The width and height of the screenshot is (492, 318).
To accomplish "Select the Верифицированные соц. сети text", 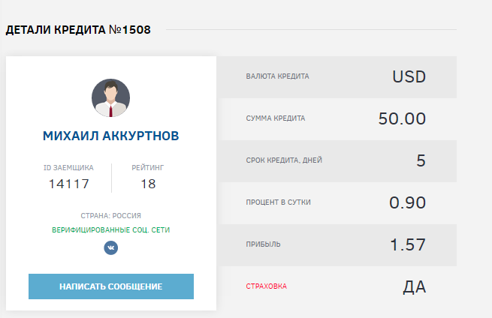I will coord(111,229).
